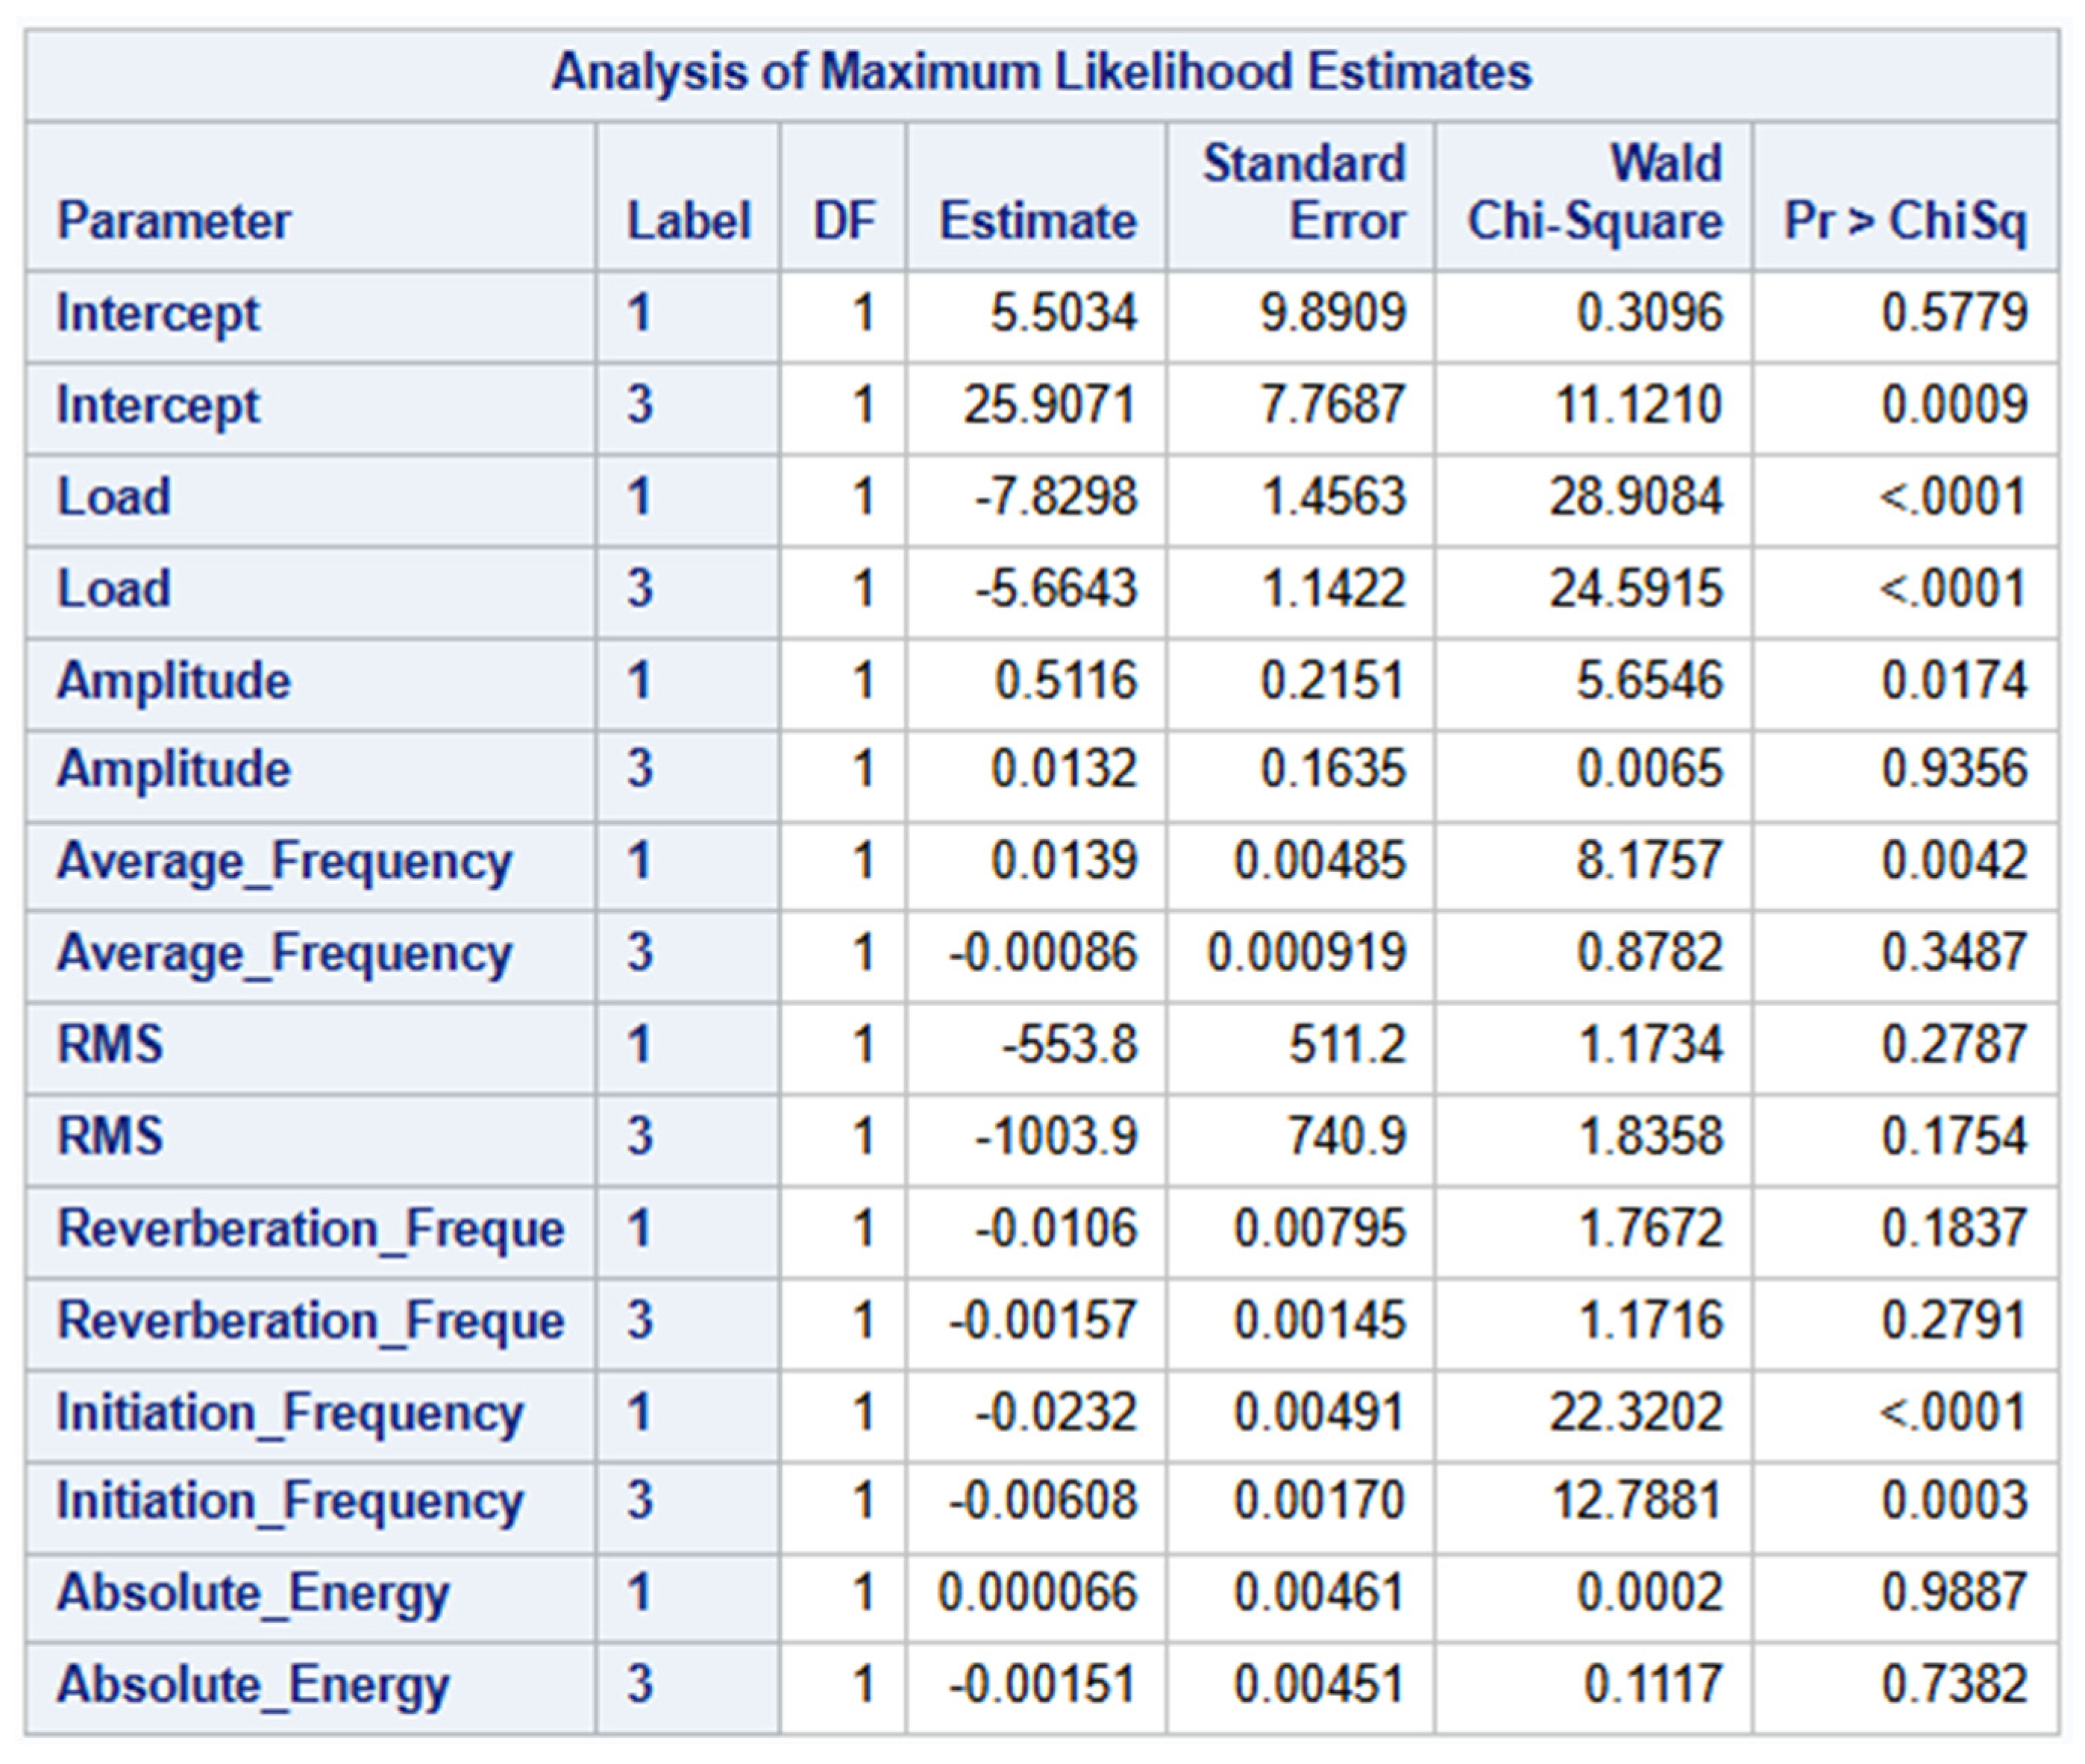The width and height of the screenshot is (2085, 1764).
Task: Click the chi-square value 22.3202
Action: pyautogui.click(x=1636, y=1413)
